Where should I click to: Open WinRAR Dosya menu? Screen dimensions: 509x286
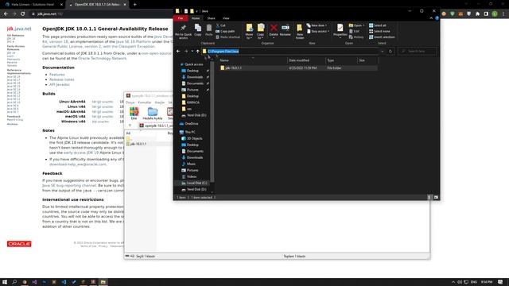click(130, 102)
